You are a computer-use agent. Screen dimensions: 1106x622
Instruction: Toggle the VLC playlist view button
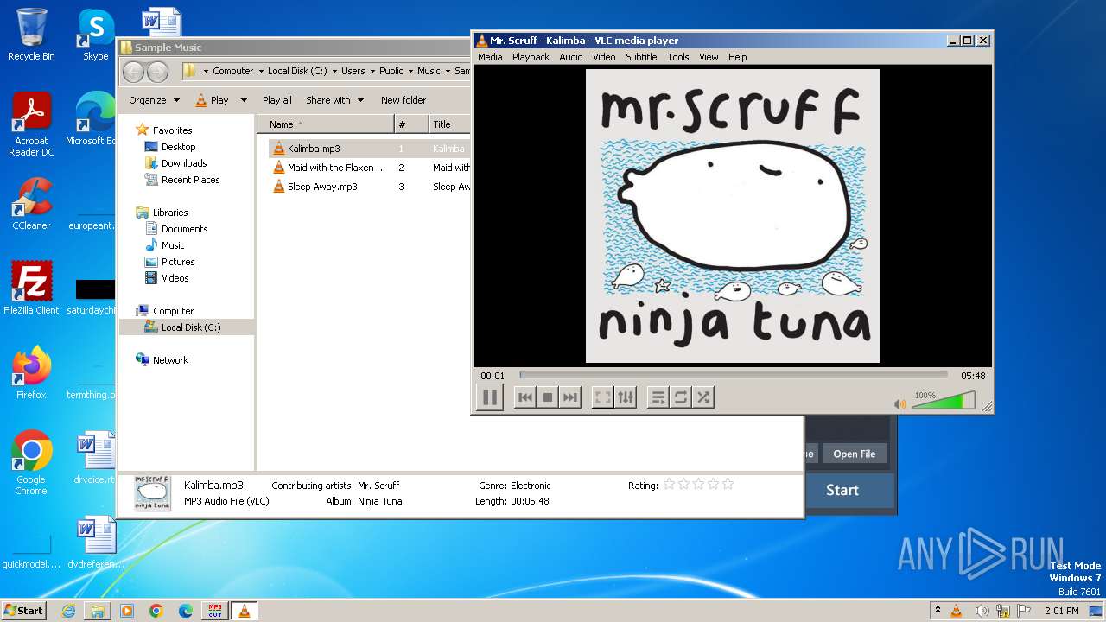(658, 397)
